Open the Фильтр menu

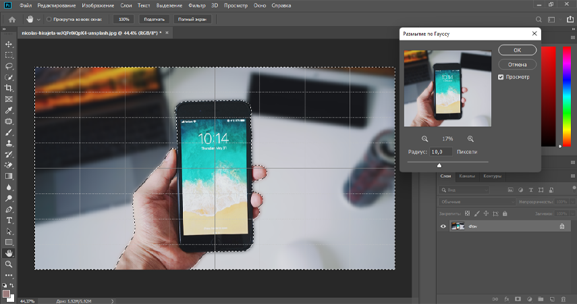[x=197, y=5]
